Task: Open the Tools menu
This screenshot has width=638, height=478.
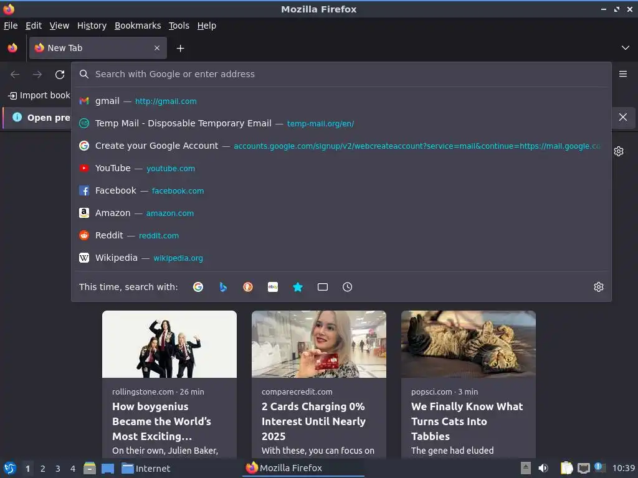Action: point(179,26)
